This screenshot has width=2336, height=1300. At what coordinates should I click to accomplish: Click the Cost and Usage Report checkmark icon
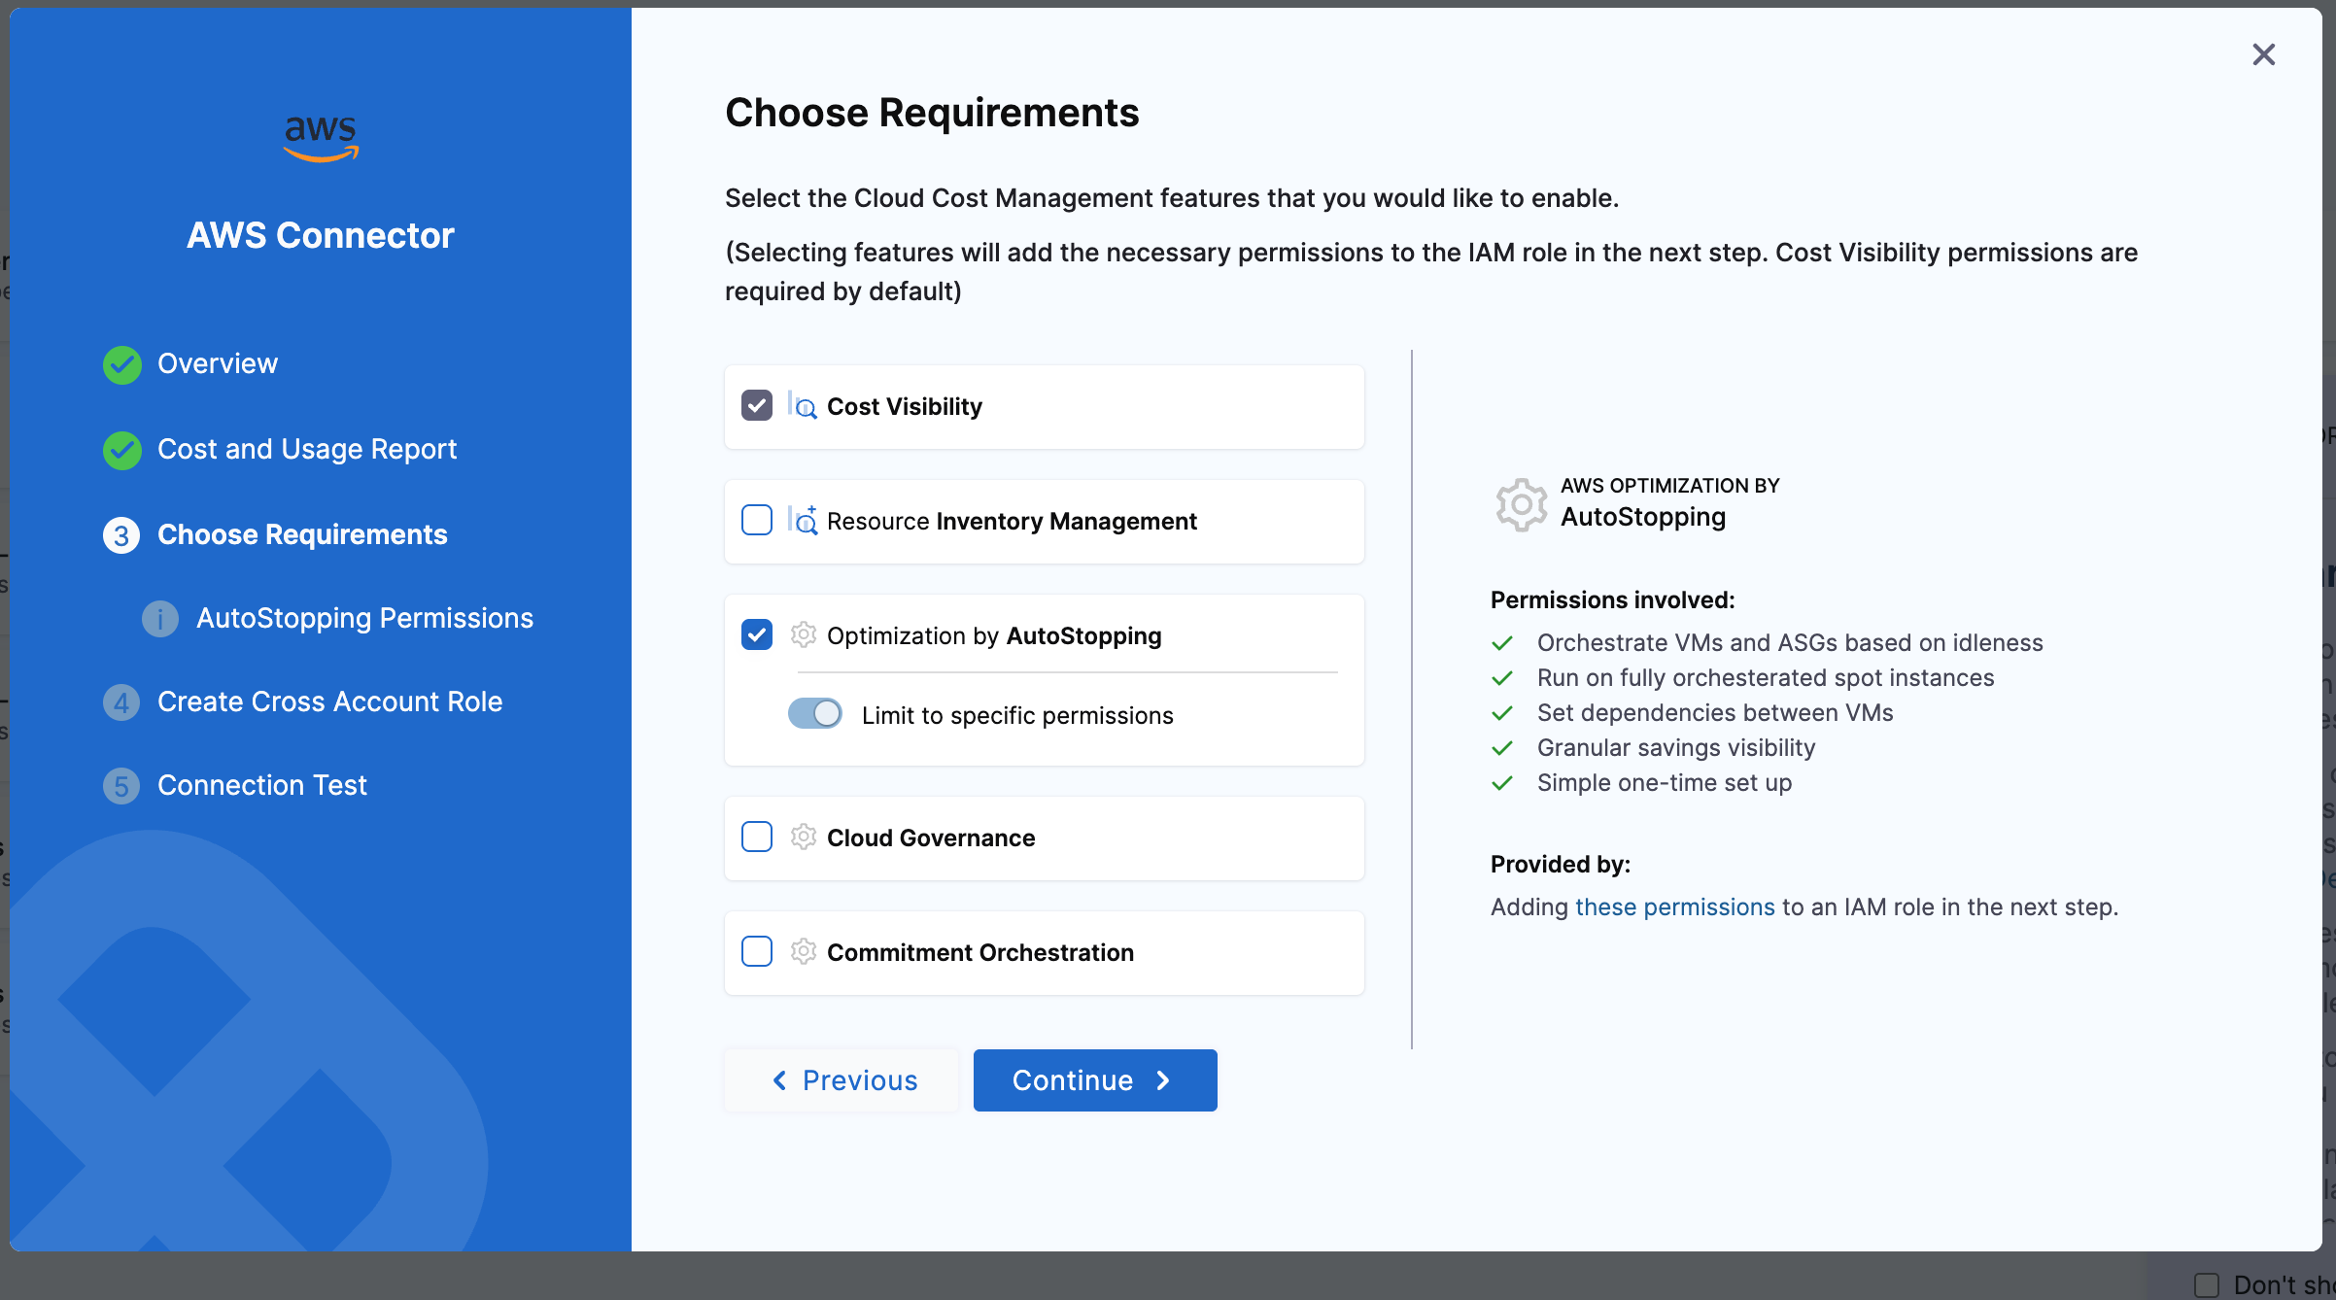[122, 450]
